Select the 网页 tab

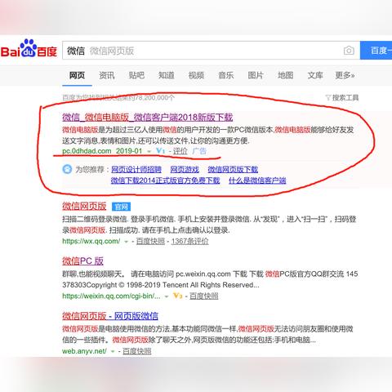point(77,75)
